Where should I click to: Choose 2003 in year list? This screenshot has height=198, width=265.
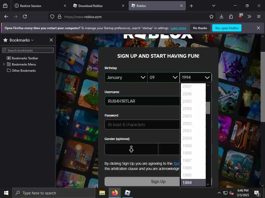coord(193,116)
